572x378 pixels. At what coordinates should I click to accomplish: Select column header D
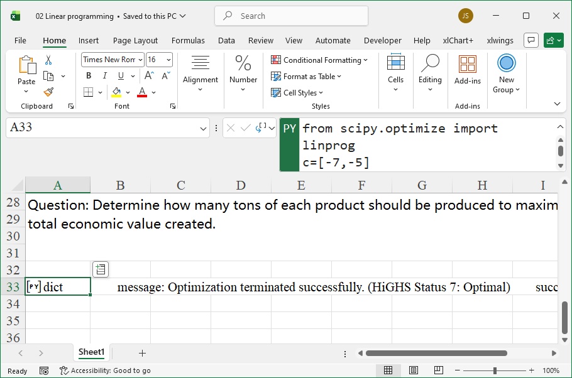click(x=241, y=185)
